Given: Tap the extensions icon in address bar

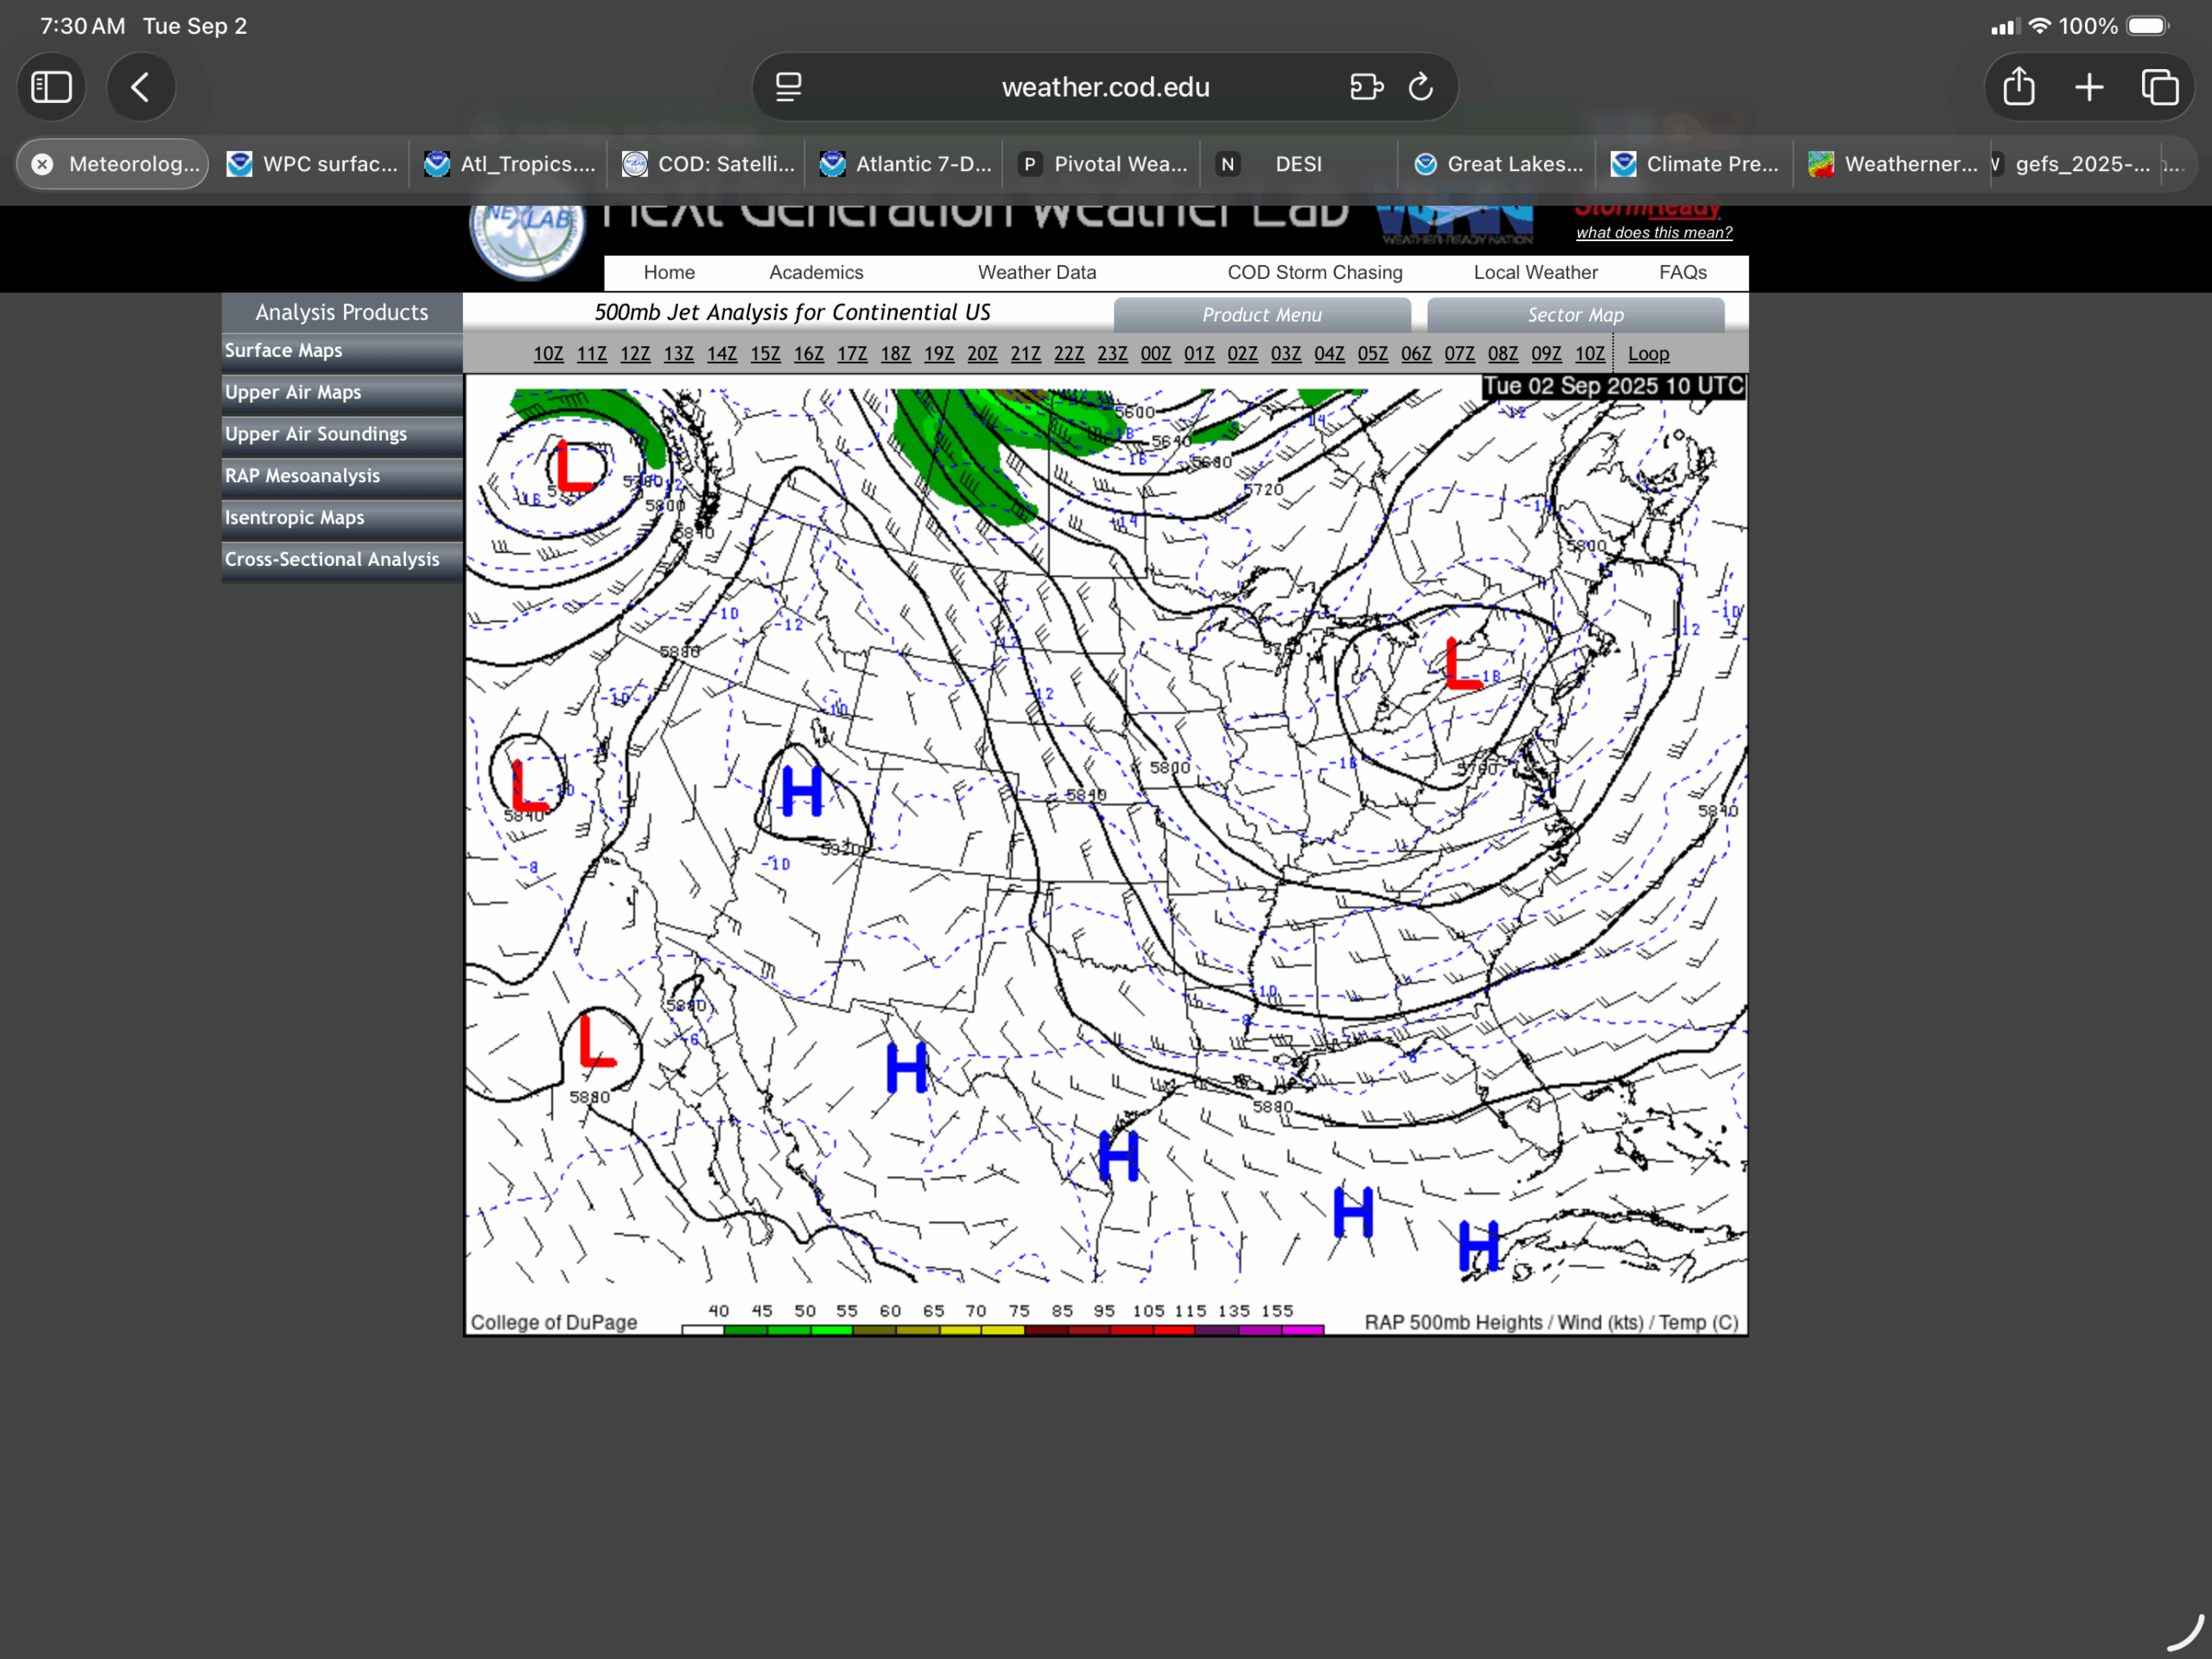Looking at the screenshot, I should pos(1366,87).
